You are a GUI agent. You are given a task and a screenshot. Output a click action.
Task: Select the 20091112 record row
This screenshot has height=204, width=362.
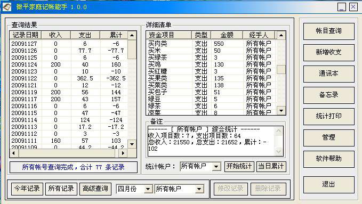coord(69,134)
